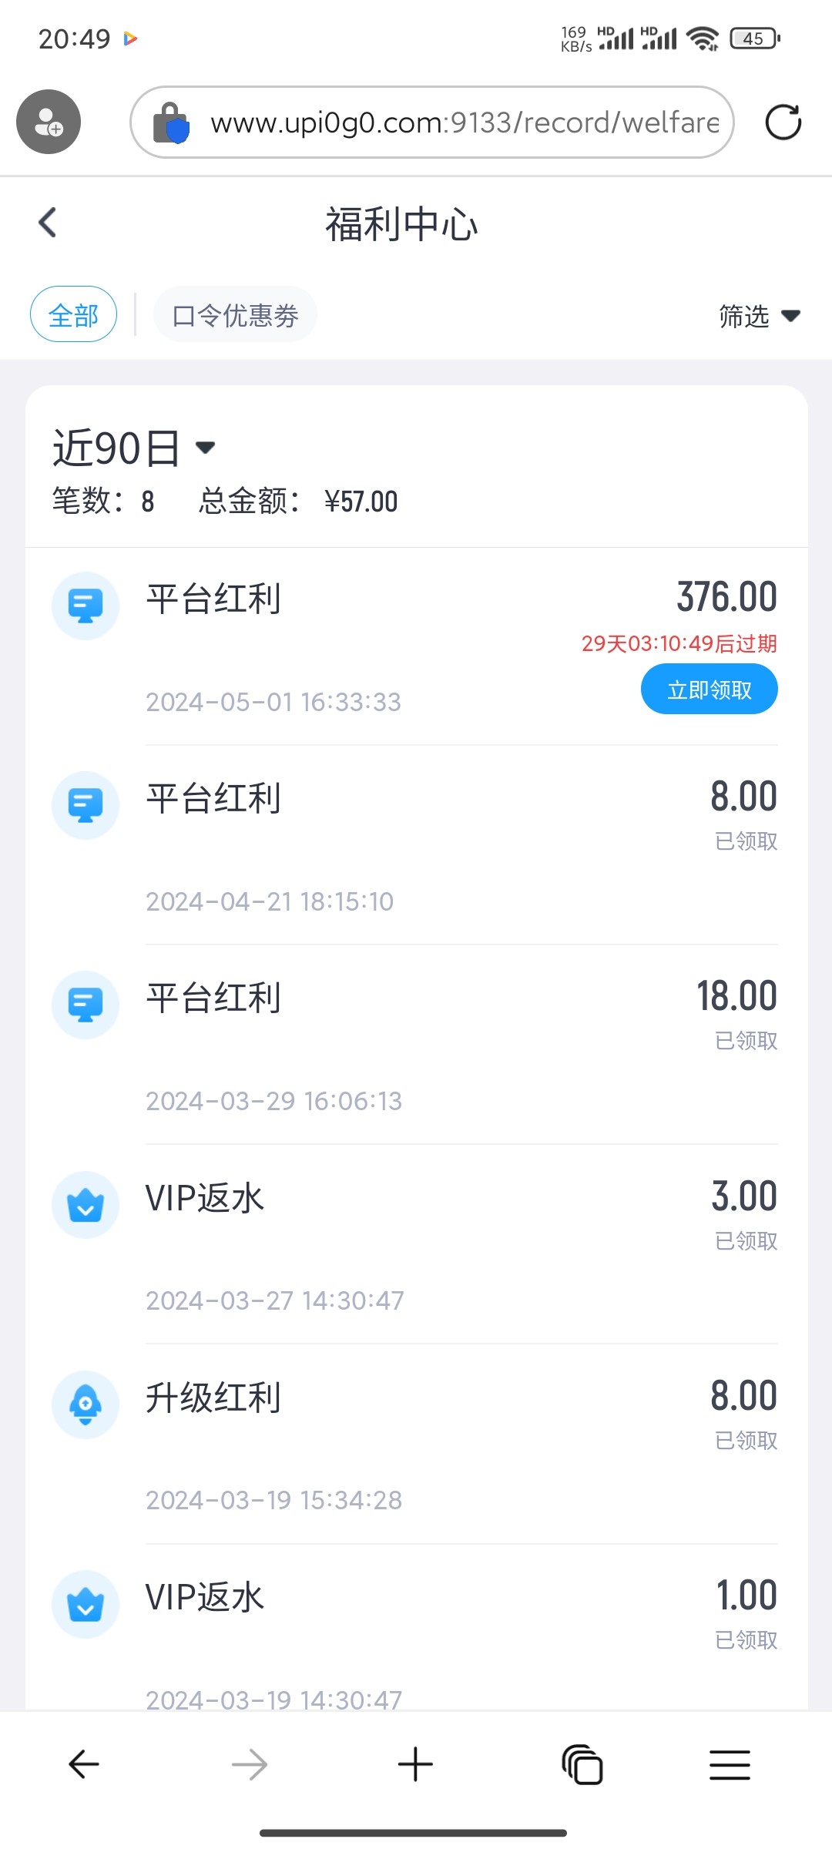
Task: Tap the site security shield lock icon
Action: (x=170, y=123)
